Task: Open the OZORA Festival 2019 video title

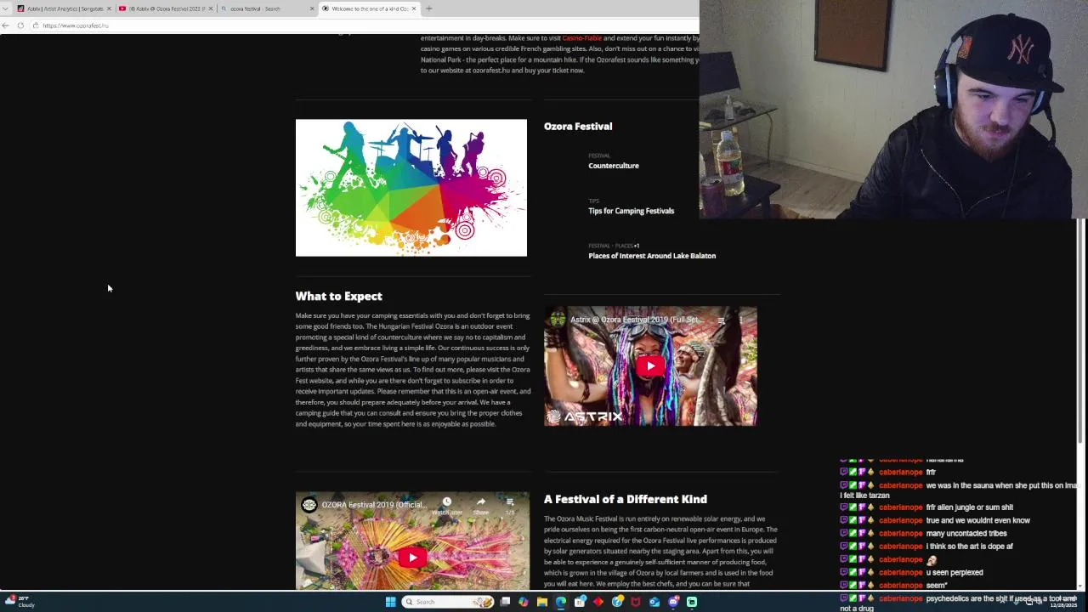Action: point(374,505)
